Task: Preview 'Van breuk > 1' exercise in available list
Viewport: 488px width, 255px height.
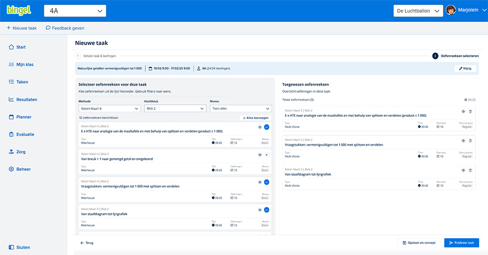Action: coord(260,155)
